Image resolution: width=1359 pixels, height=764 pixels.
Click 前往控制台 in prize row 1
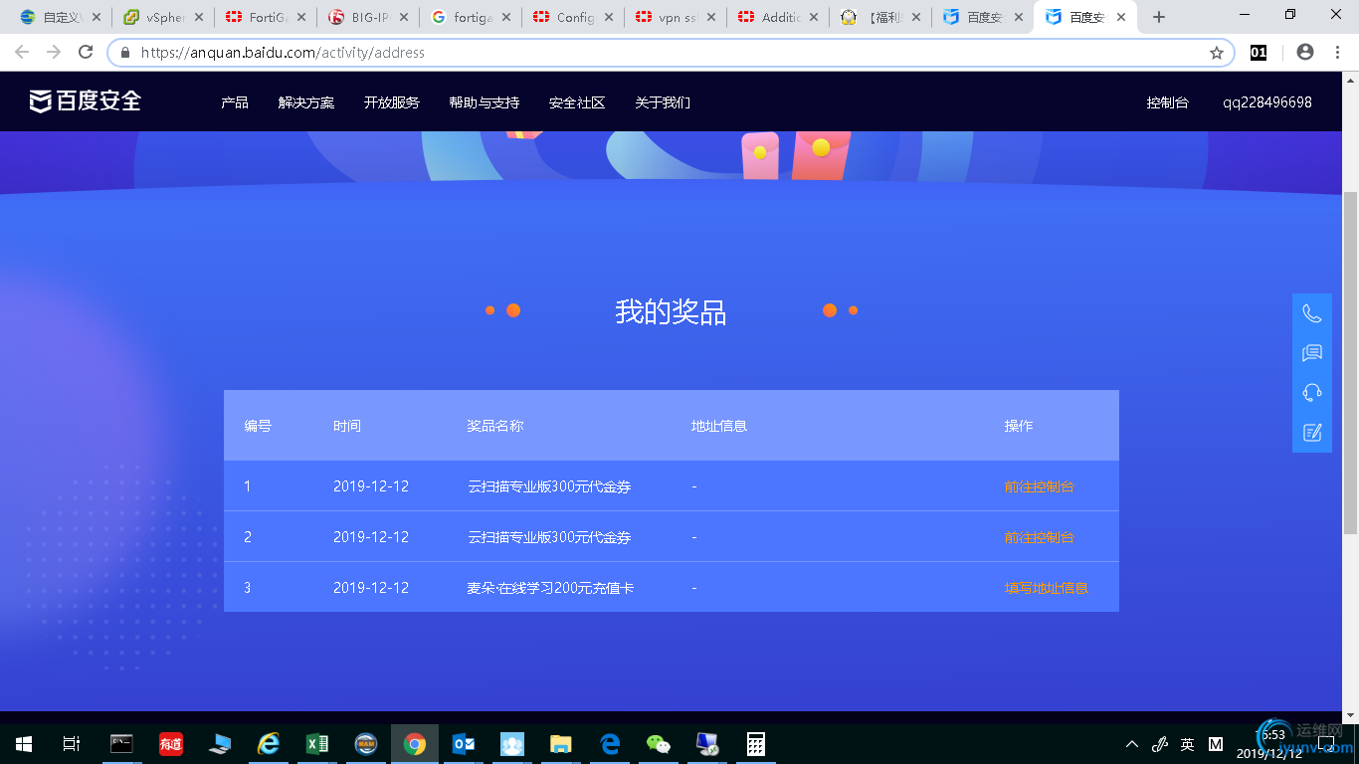click(x=1039, y=486)
